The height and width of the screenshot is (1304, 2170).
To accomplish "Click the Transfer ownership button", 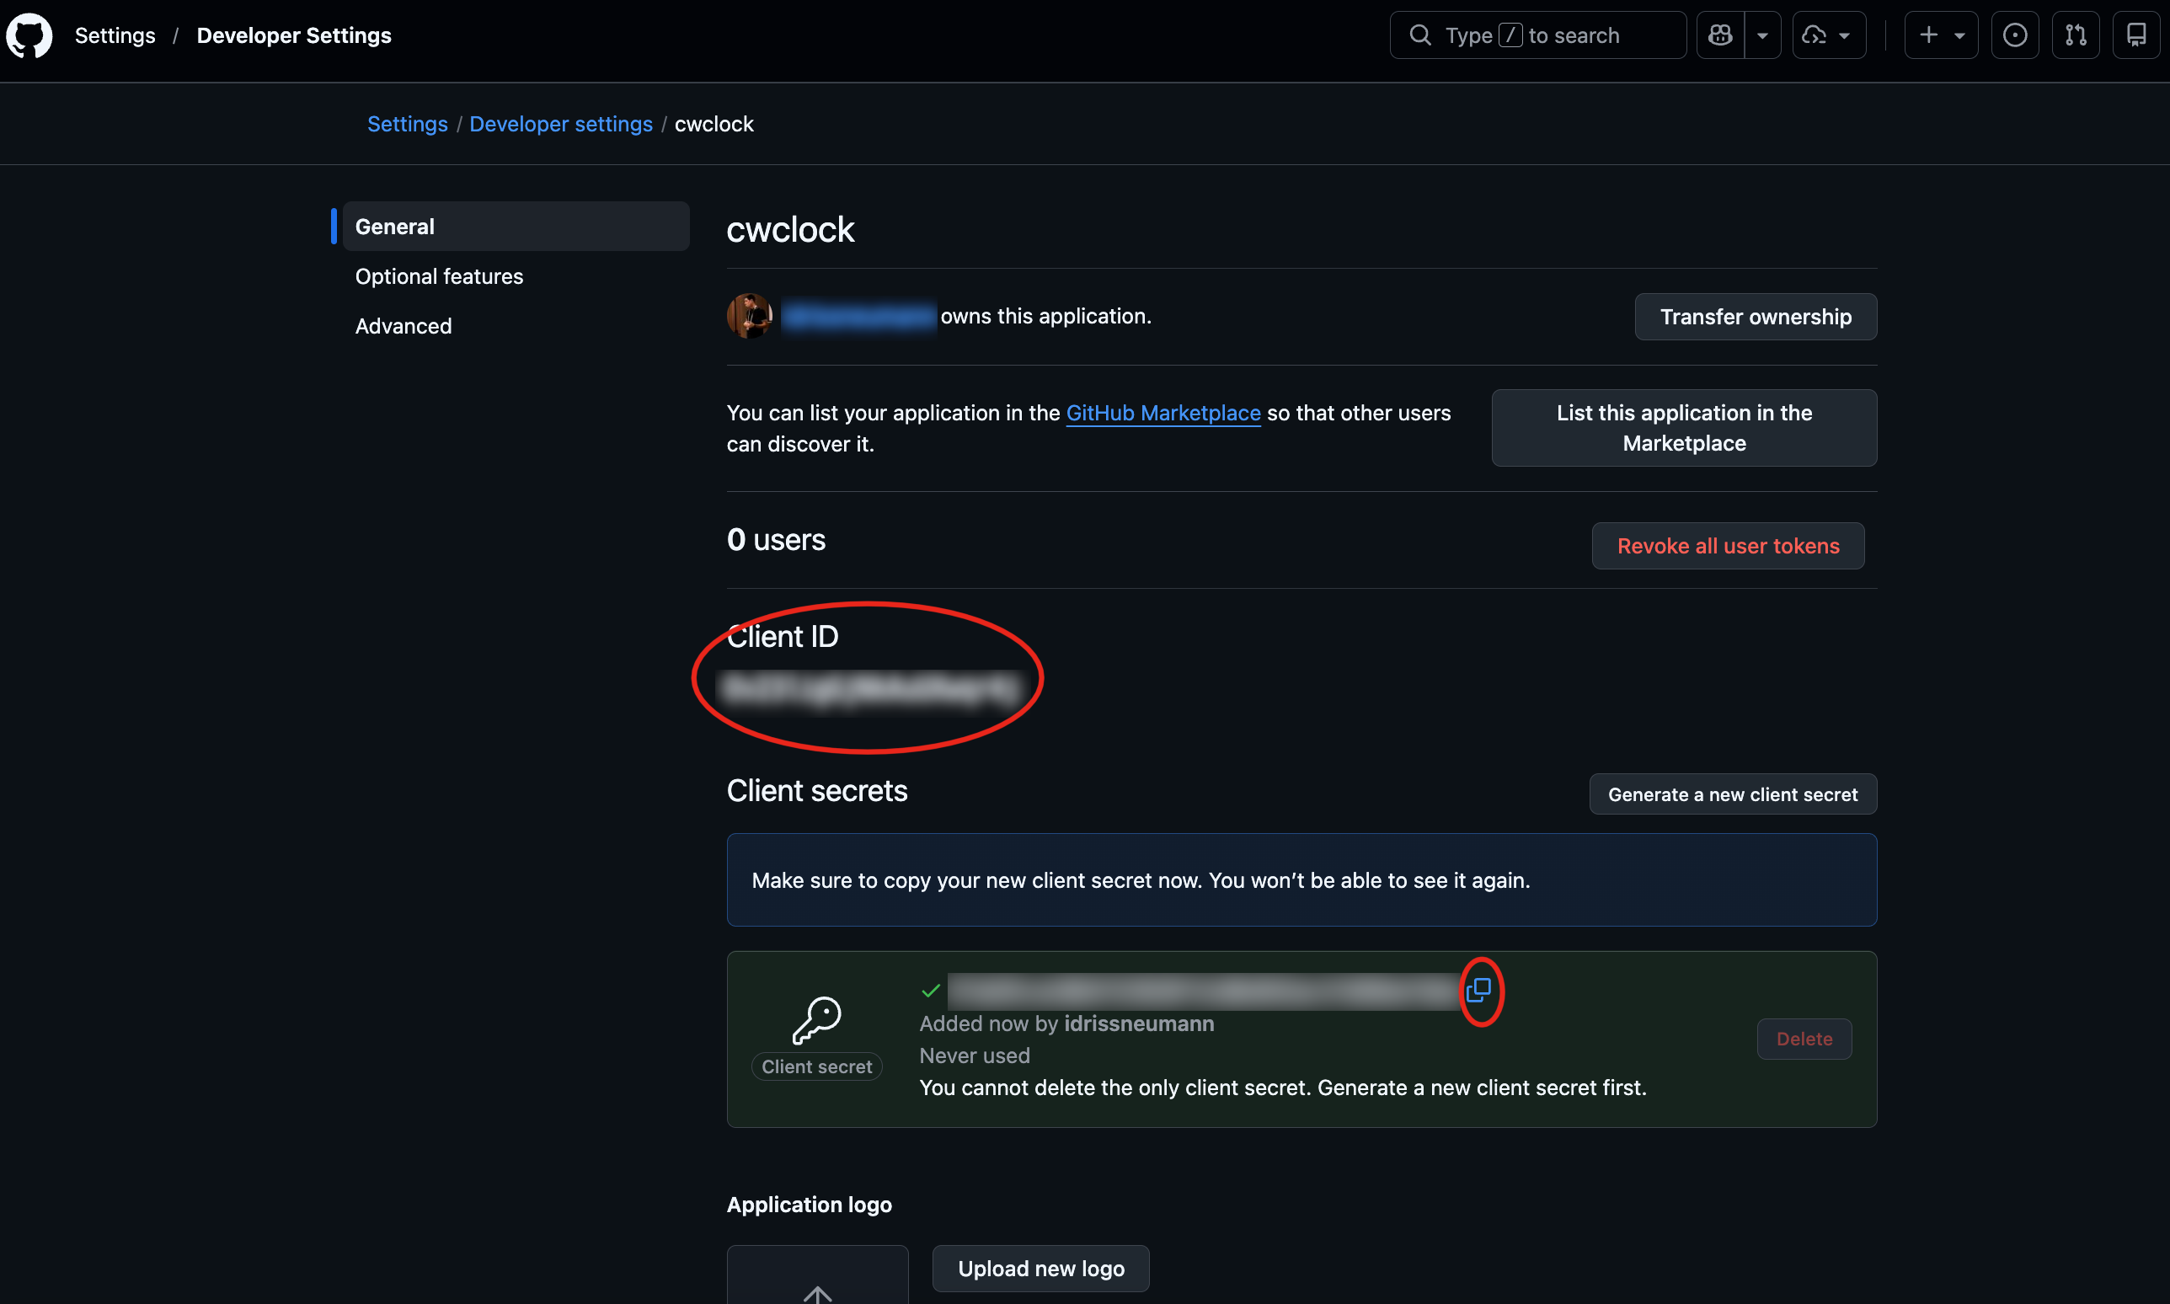I will (x=1755, y=317).
